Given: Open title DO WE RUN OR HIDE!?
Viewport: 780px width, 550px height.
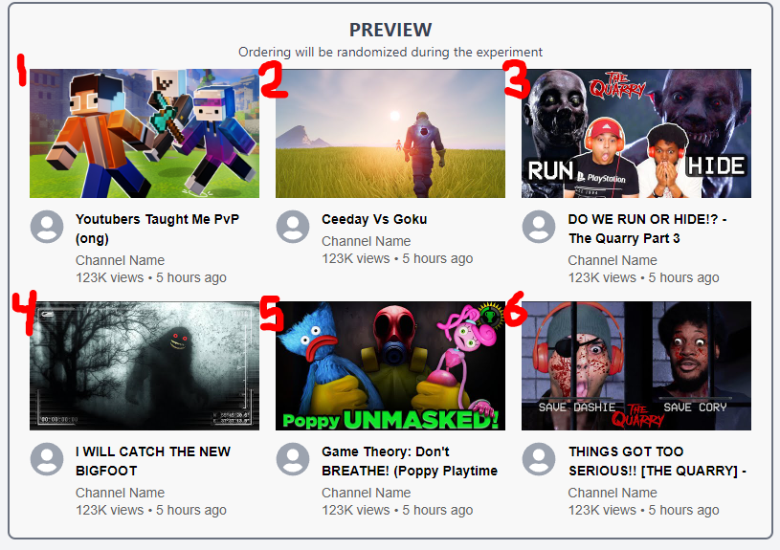Looking at the screenshot, I should (x=647, y=229).
